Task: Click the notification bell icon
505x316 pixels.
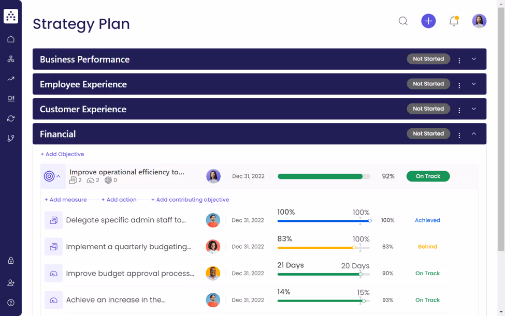Action: [x=453, y=21]
